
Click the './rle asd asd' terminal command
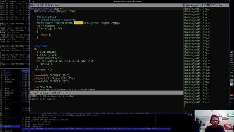pyautogui.click(x=14, y=33)
